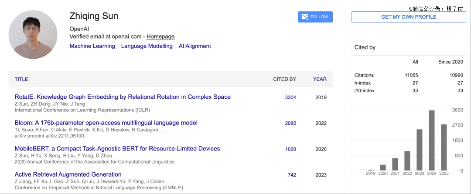View the 1020 citations of MobileBERT
Image resolution: width=471 pixels, height=194 pixels.
pos(290,149)
